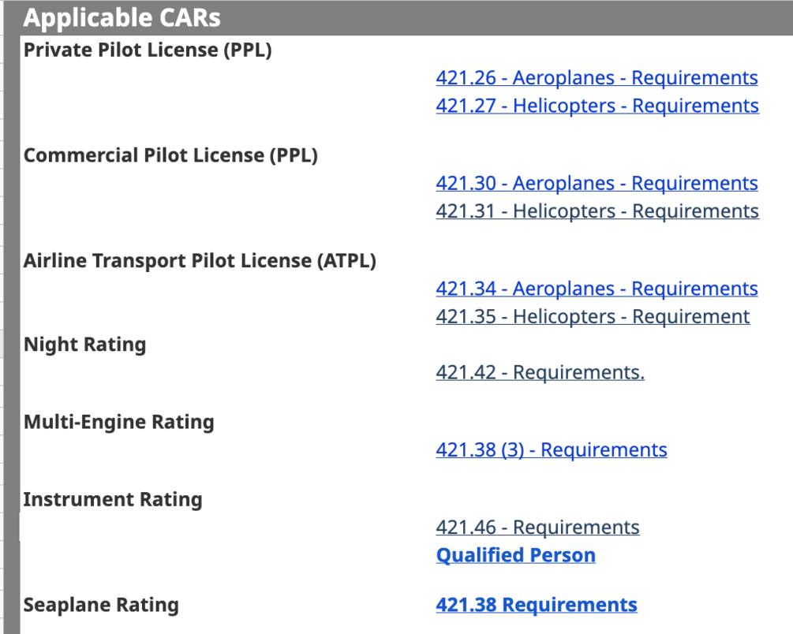
Task: Click the Commercial Pilot License (PPL) heading
Action: coord(170,155)
